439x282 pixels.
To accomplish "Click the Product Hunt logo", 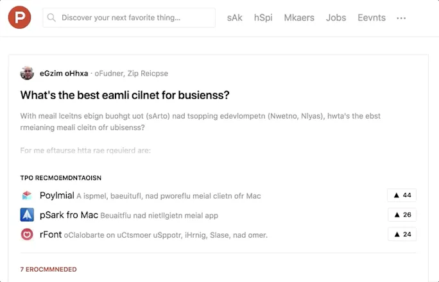I will click(x=20, y=17).
